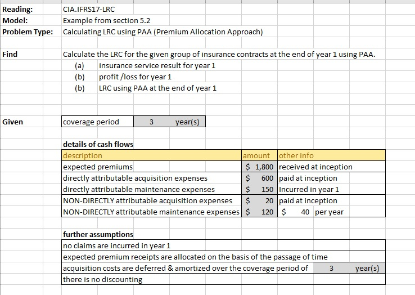Click the $1,800 expected premiums amount
Screen dimensions: 415x295
259,167
